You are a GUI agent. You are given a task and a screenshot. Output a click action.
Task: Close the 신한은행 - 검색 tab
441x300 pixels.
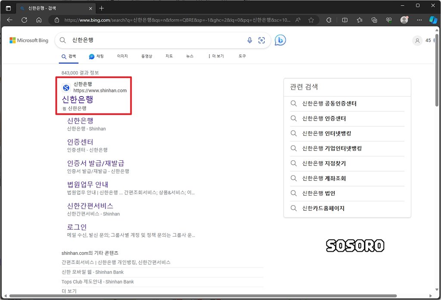90,9
